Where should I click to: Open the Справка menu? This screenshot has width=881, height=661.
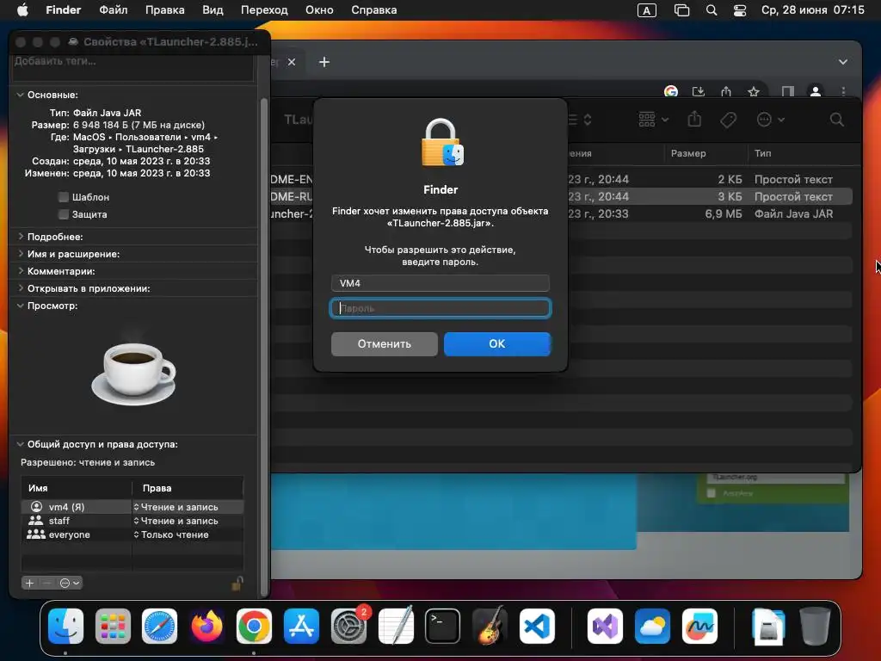pos(373,10)
